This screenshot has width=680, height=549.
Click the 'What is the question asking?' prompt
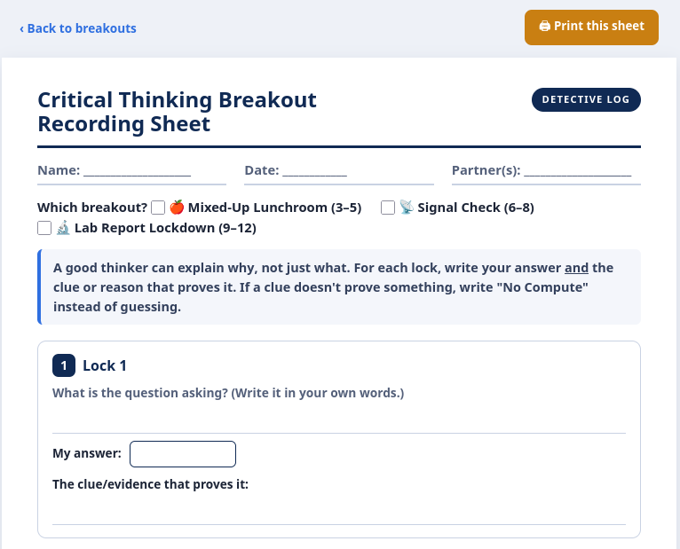click(228, 393)
